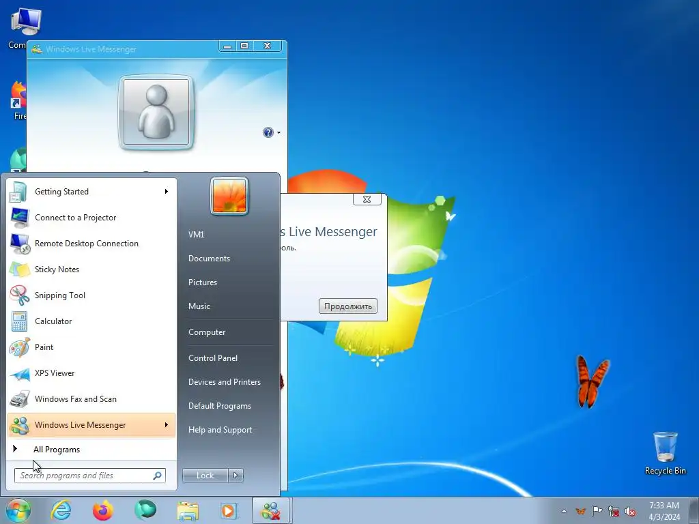The height and width of the screenshot is (524, 699).
Task: Click the Windows Live Messenger title bar icon
Action: pyautogui.click(x=37, y=49)
